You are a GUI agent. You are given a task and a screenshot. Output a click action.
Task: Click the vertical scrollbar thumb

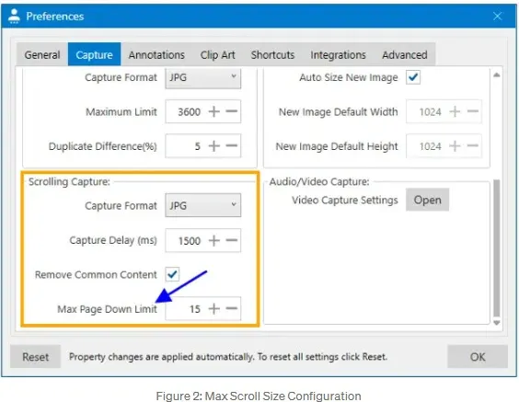[x=497, y=248]
